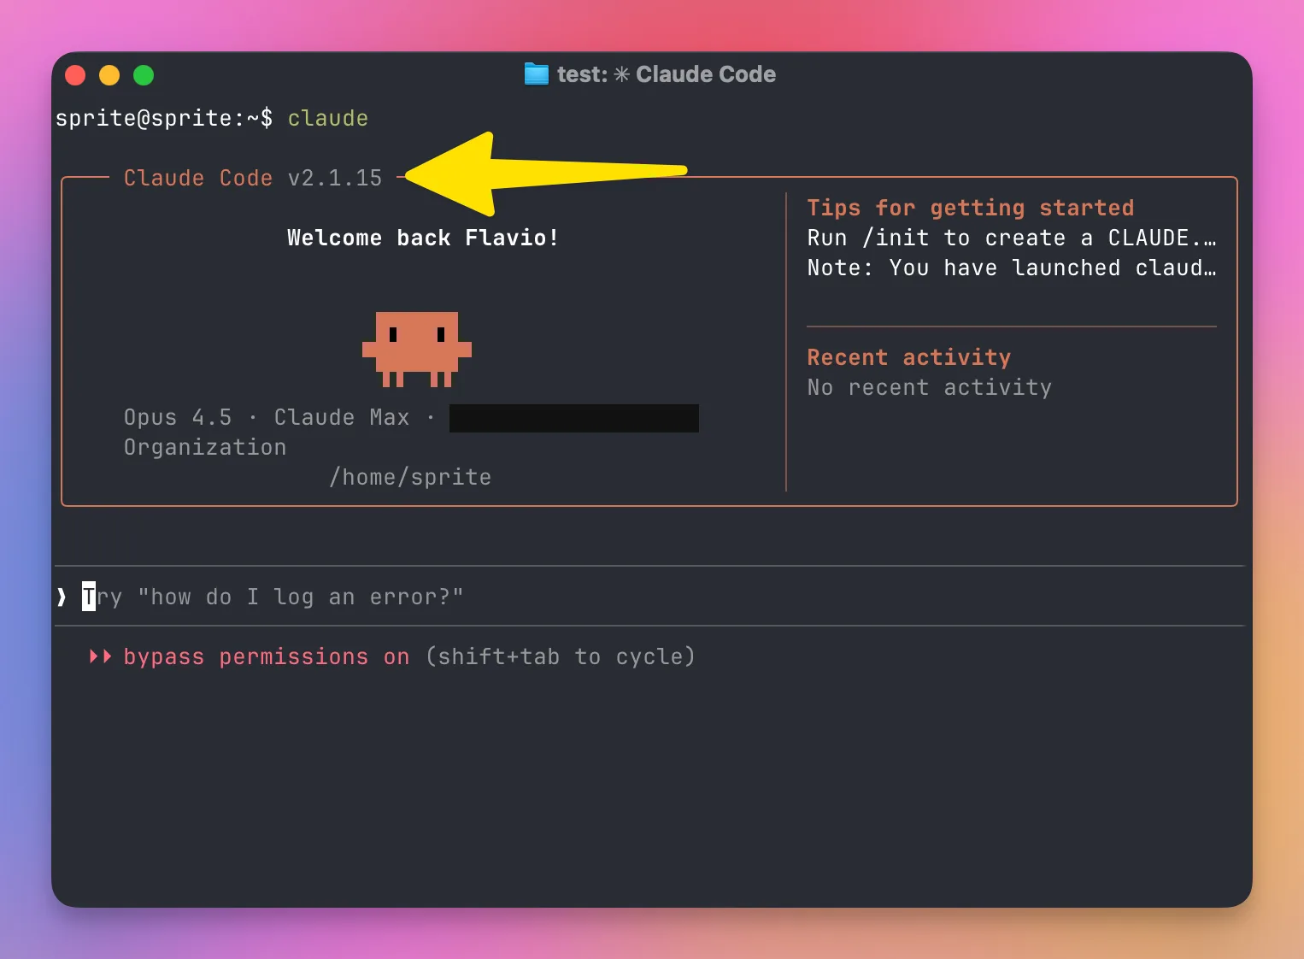
Task: Click the "sprite@sprite:~$" shell prompt
Action: click(164, 118)
